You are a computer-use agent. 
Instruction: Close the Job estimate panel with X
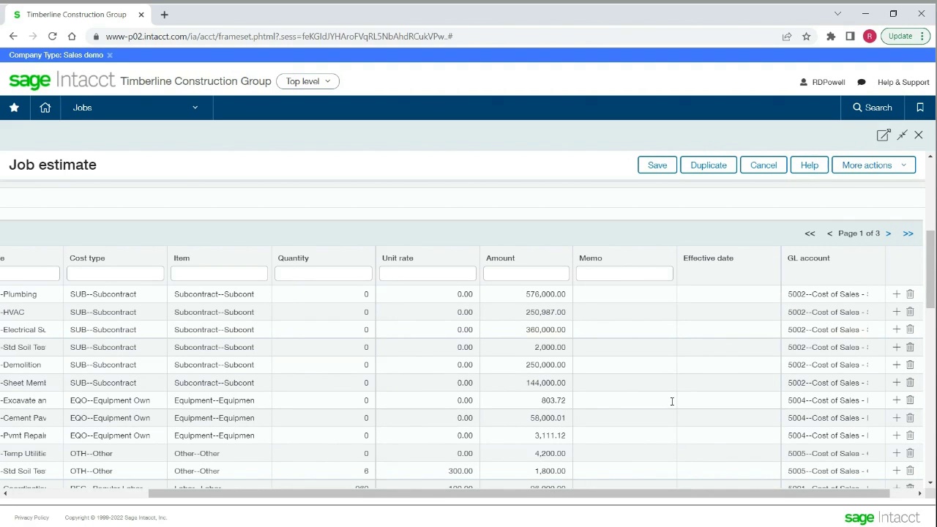[x=919, y=135]
